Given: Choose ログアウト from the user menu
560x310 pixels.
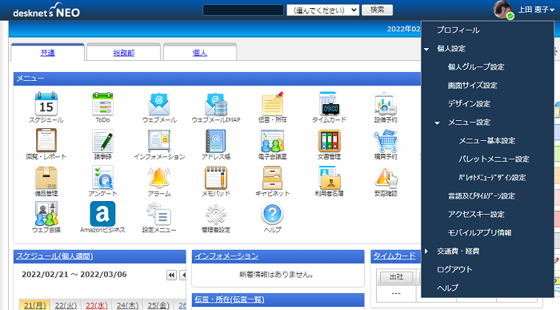Looking at the screenshot, I should coord(454,270).
